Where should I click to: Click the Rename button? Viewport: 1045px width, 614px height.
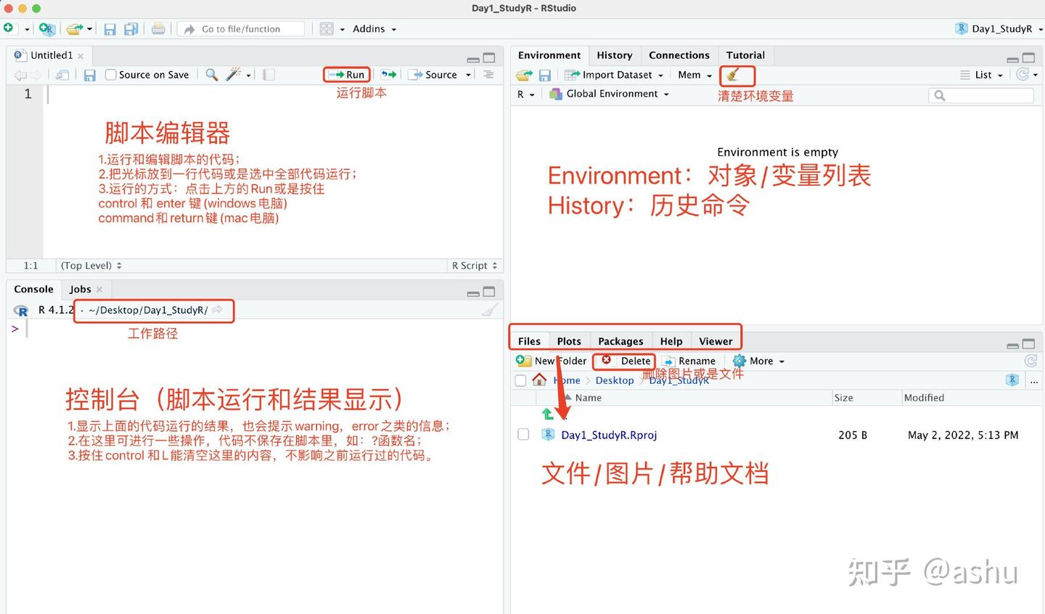pyautogui.click(x=689, y=361)
